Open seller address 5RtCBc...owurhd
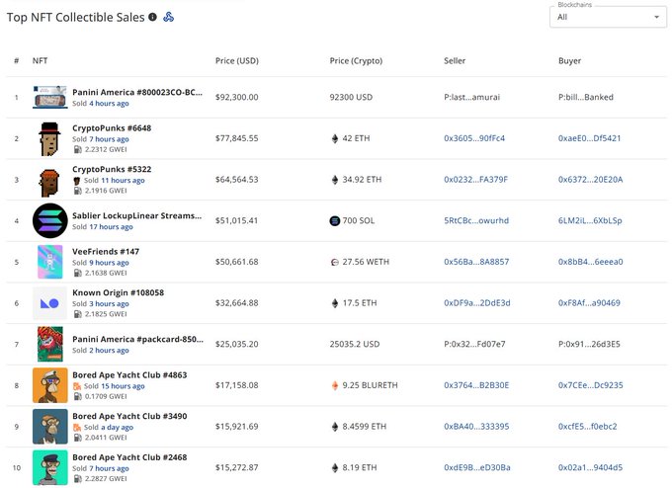The image size is (672, 488). click(x=476, y=220)
